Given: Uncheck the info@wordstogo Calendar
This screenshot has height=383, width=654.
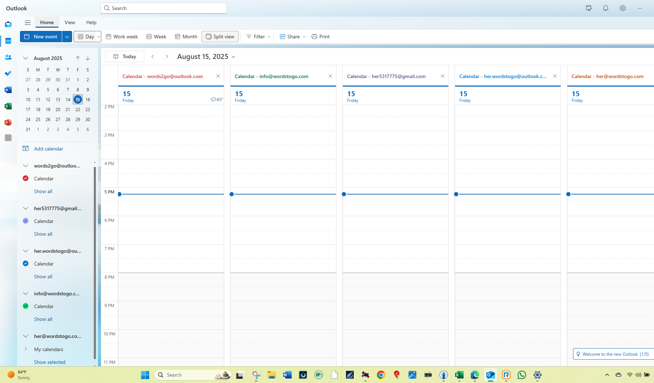Looking at the screenshot, I should (x=25, y=306).
